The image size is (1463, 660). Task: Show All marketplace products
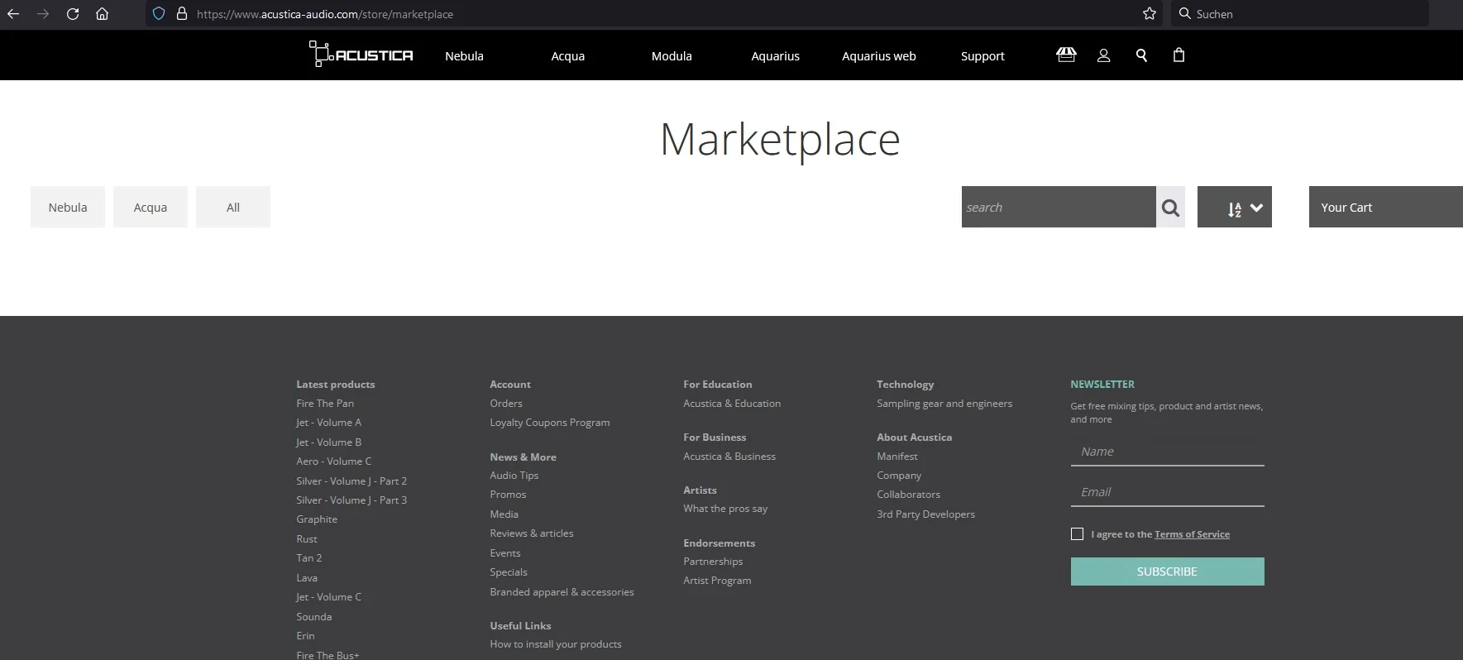pyautogui.click(x=233, y=207)
